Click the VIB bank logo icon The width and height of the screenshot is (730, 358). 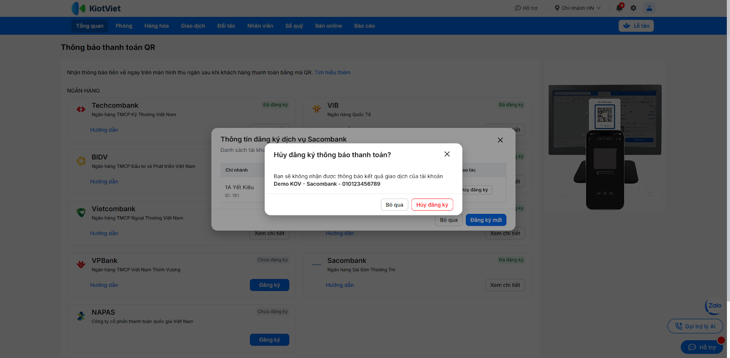click(317, 109)
